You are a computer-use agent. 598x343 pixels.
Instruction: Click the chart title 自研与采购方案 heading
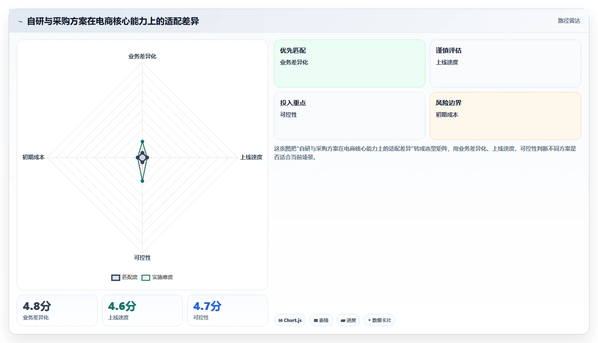[x=113, y=21]
